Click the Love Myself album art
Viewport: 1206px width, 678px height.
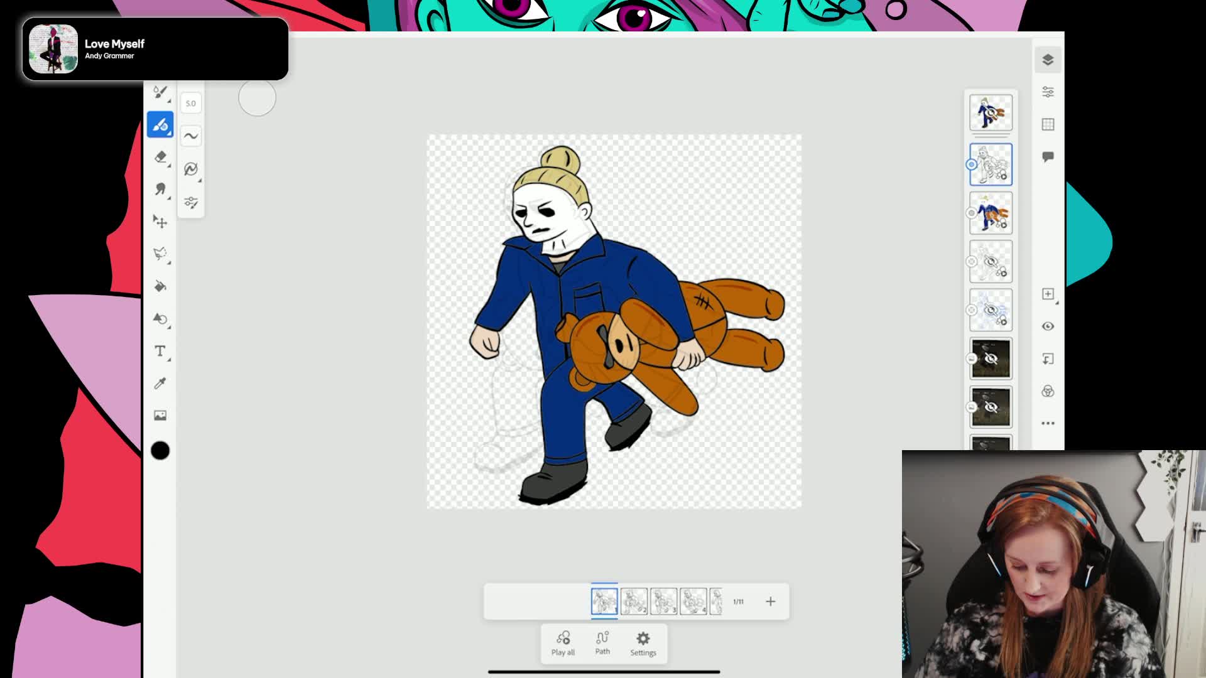(53, 49)
